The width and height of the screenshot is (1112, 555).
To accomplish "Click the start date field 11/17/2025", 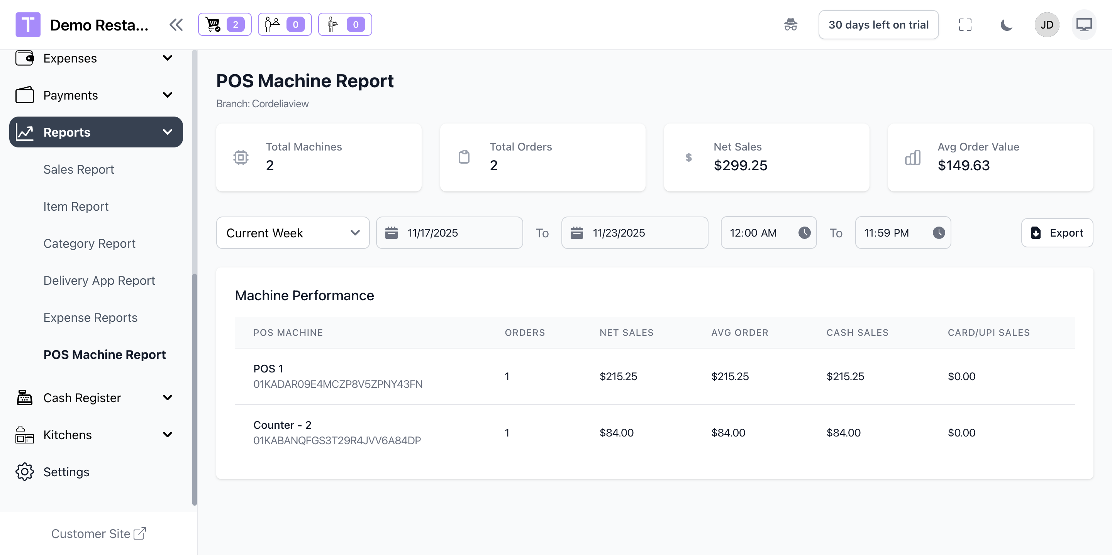I will (449, 233).
